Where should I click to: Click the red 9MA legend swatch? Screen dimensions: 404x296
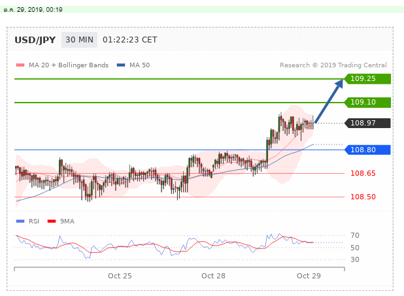coord(52,222)
